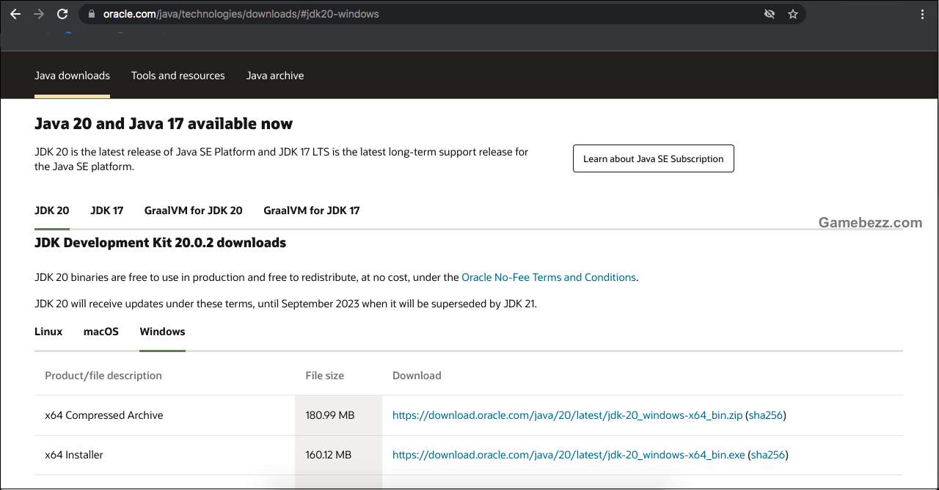Click Learn about Java SE Subscription button
Viewport: 939px width, 490px height.
pos(654,158)
